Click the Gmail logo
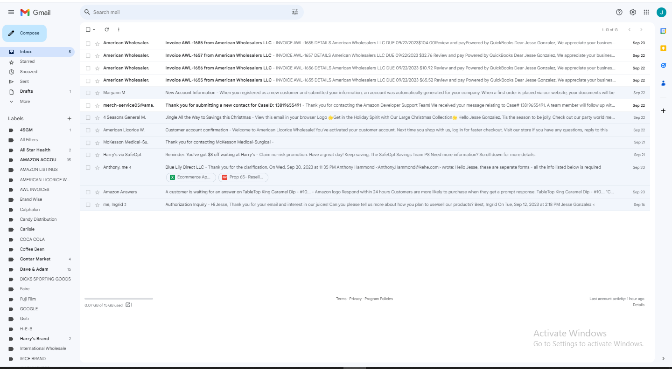 pos(35,12)
